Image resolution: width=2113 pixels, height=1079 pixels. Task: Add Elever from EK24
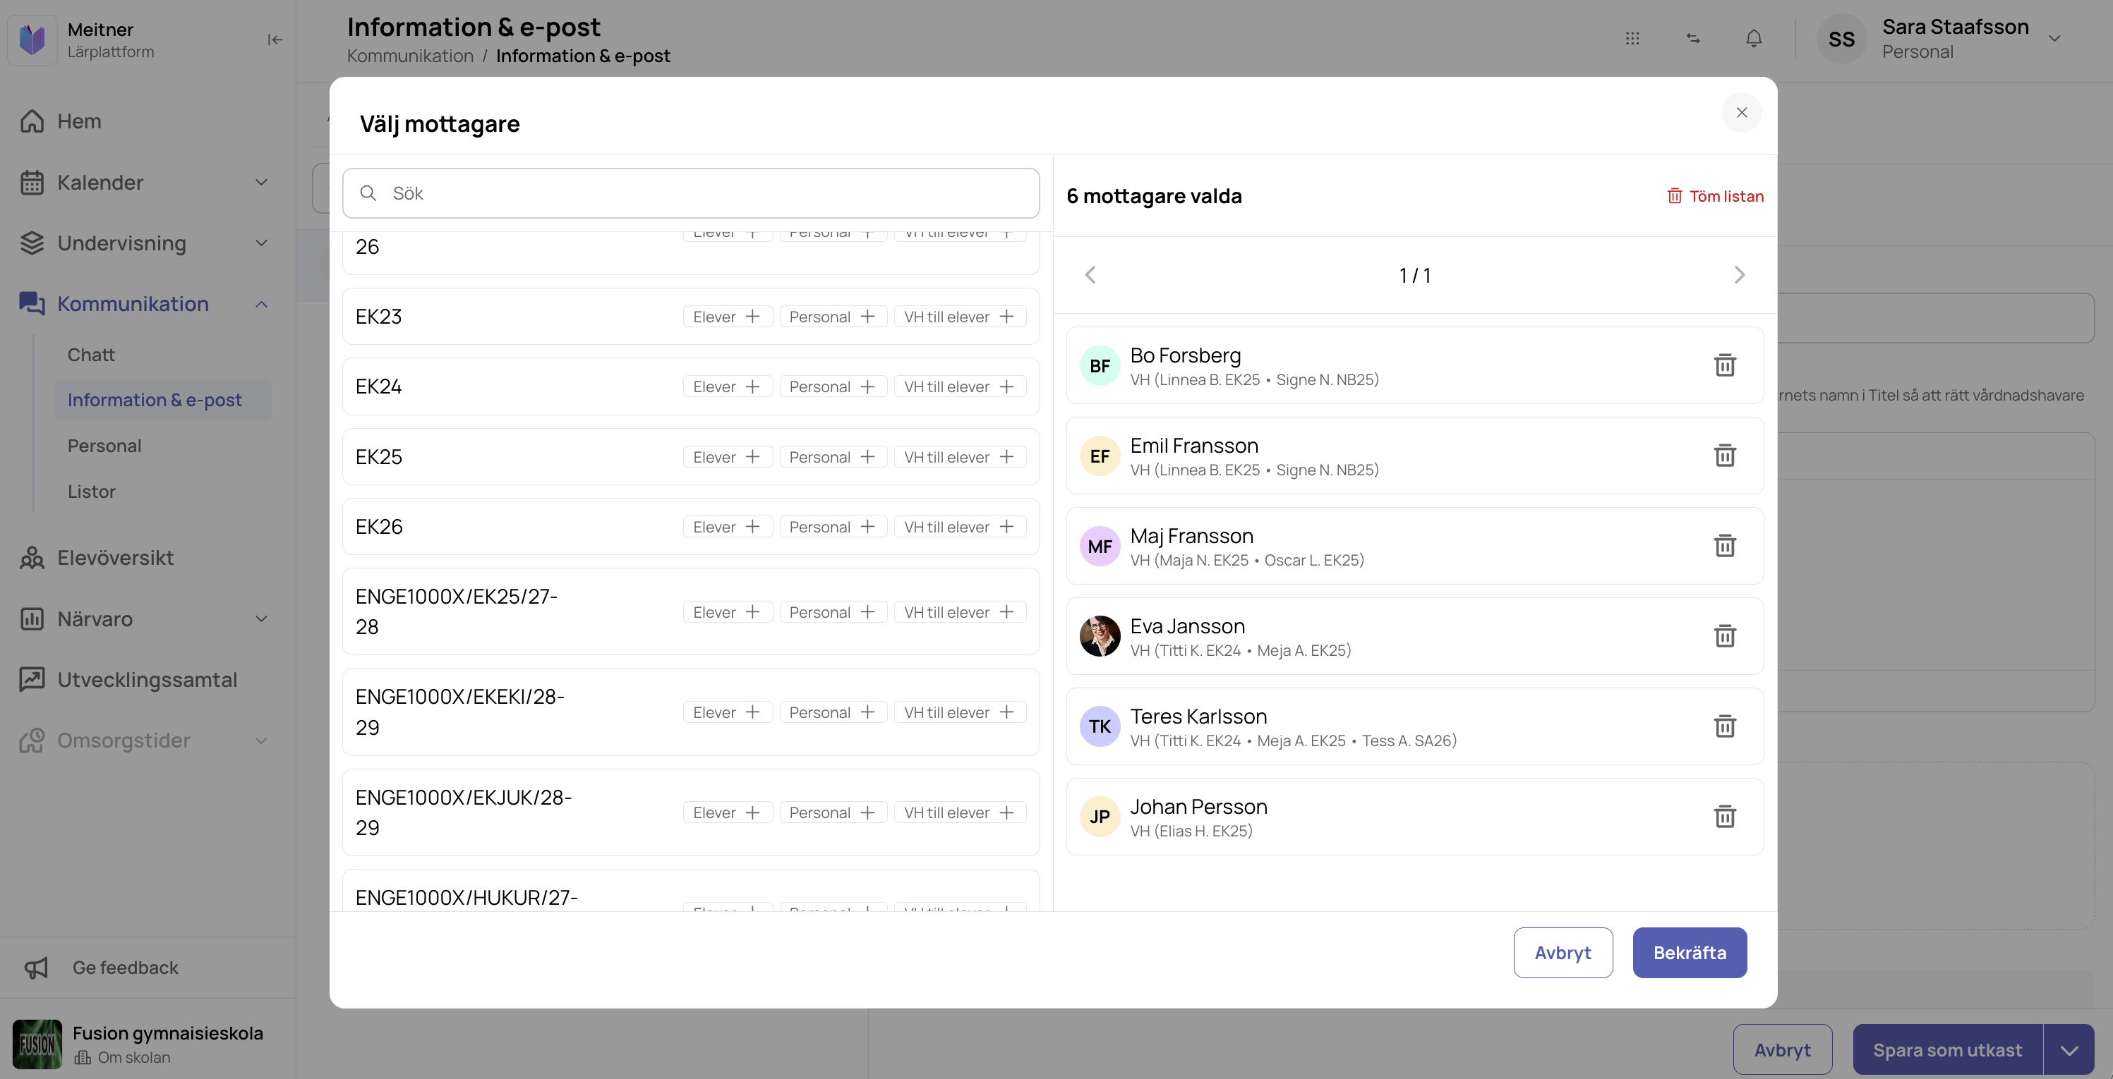coord(728,386)
